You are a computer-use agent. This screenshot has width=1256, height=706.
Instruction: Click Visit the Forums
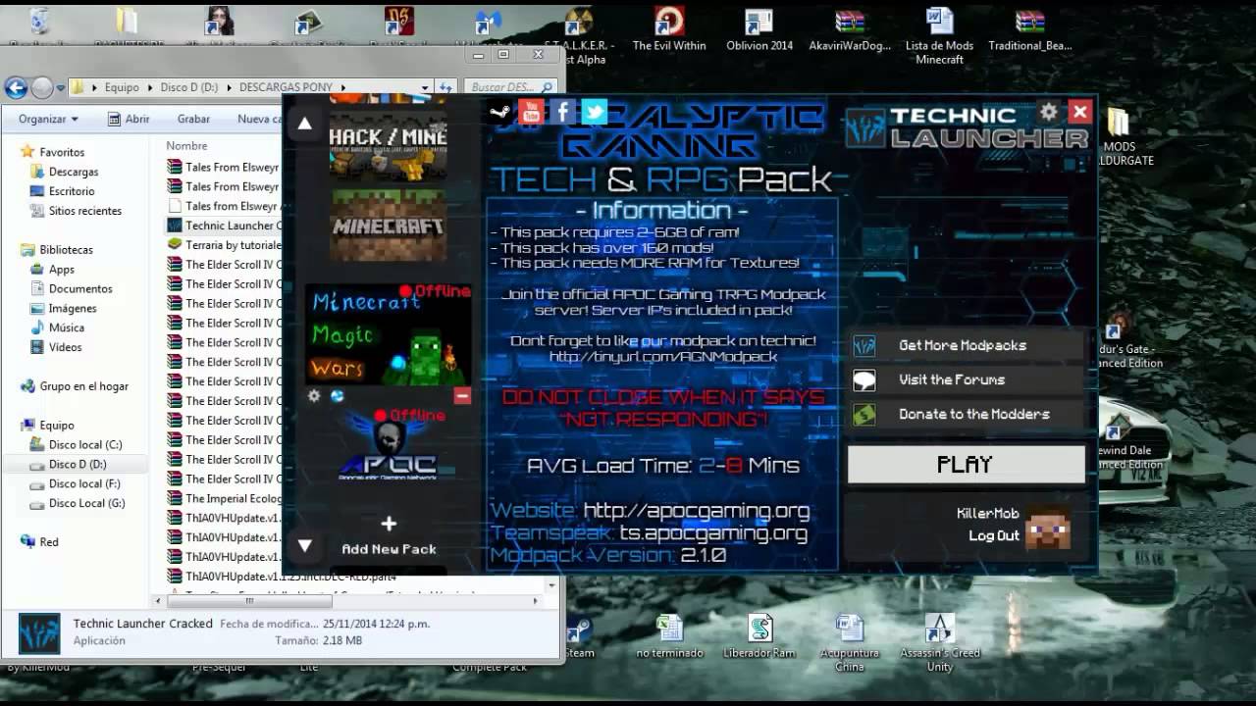[968, 379]
